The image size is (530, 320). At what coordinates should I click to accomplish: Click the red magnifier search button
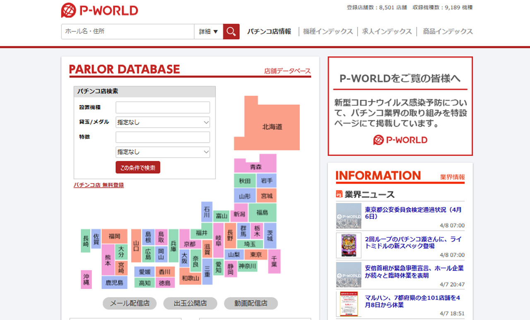pyautogui.click(x=231, y=31)
